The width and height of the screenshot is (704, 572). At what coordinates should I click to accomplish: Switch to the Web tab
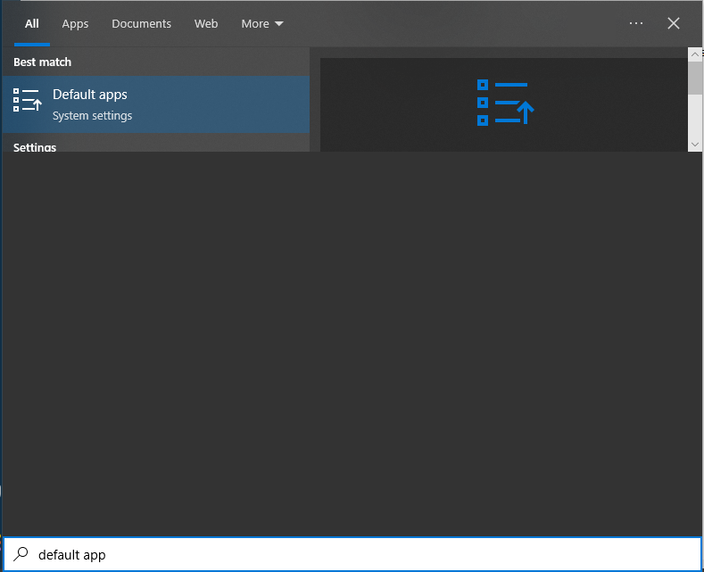pos(206,24)
